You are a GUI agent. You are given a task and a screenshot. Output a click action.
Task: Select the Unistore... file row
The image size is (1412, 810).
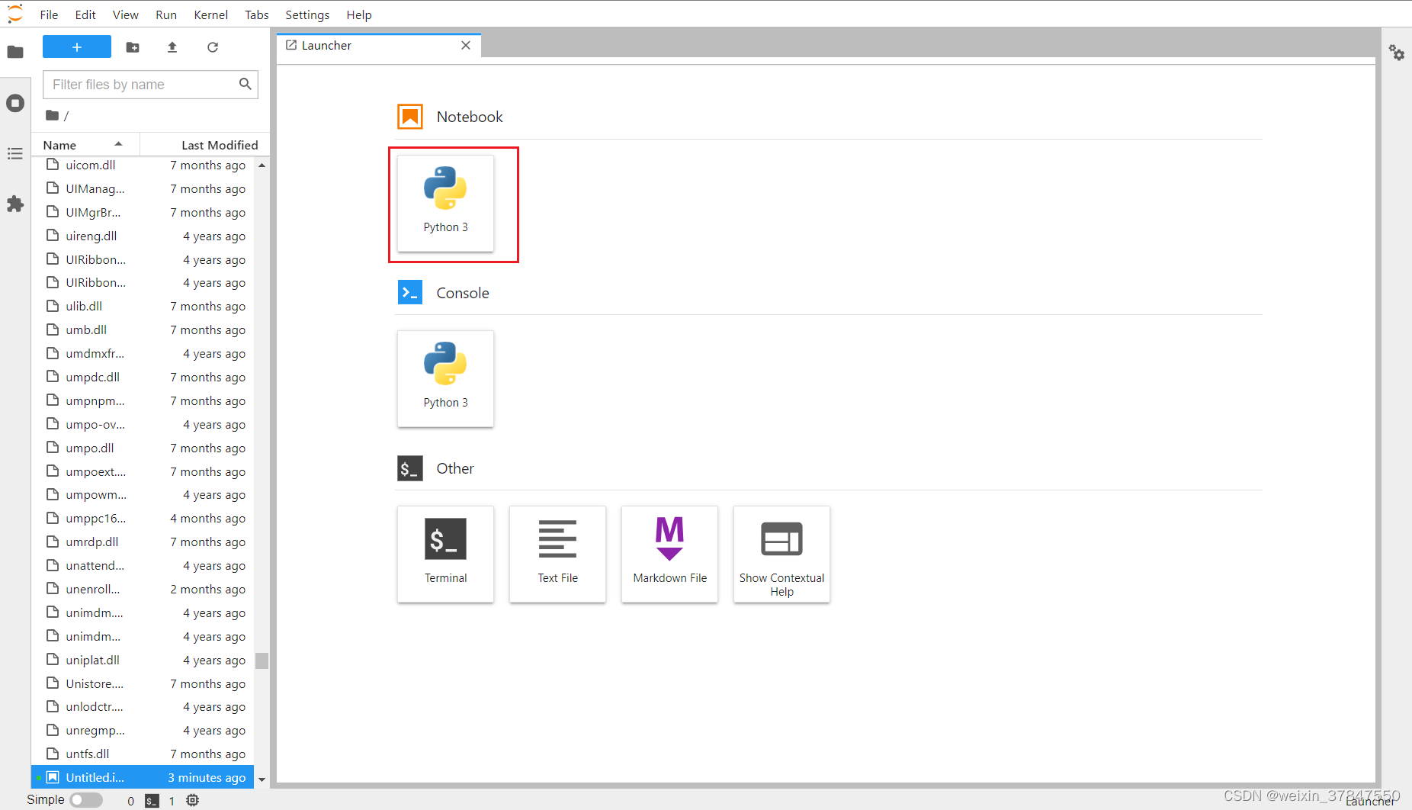tap(143, 683)
